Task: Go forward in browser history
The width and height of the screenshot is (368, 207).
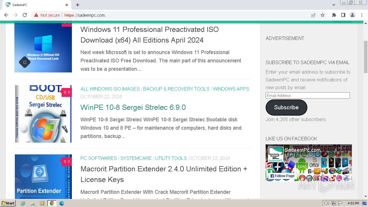Action: tap(16, 15)
